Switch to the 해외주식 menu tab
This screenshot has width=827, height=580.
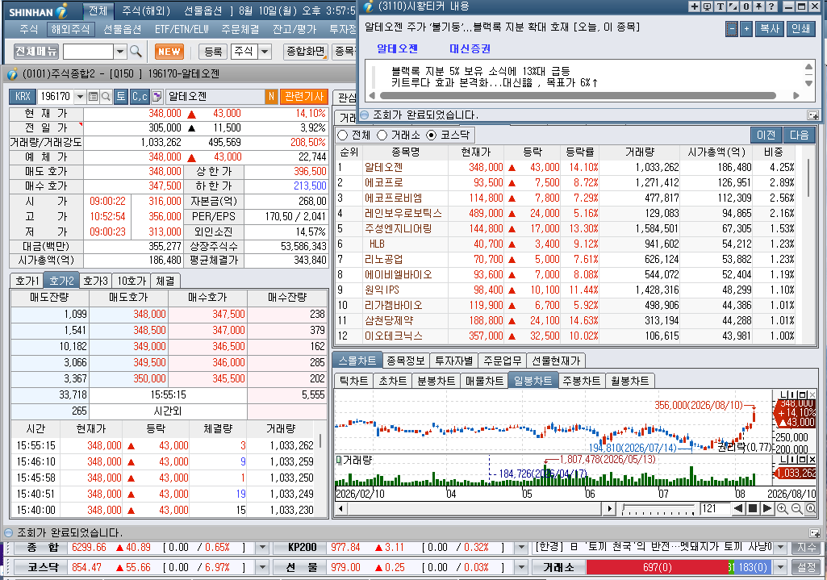click(x=70, y=29)
